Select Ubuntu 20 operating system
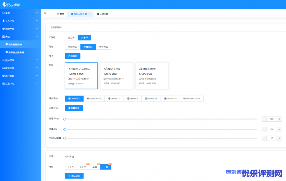The image size is (286, 181). point(151,98)
